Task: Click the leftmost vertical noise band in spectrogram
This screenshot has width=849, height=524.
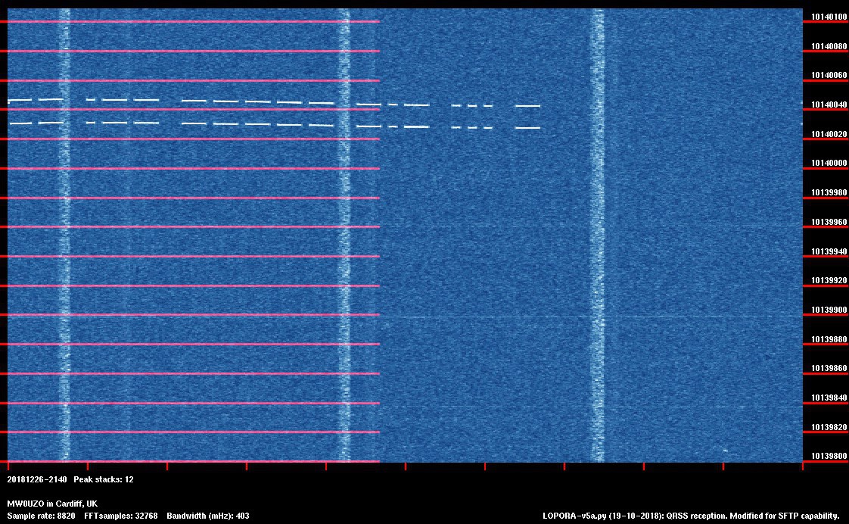Action: 64,235
